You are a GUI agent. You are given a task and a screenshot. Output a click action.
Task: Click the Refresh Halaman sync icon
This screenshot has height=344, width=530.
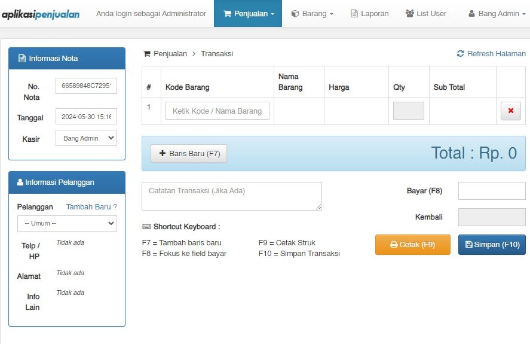[x=460, y=53]
